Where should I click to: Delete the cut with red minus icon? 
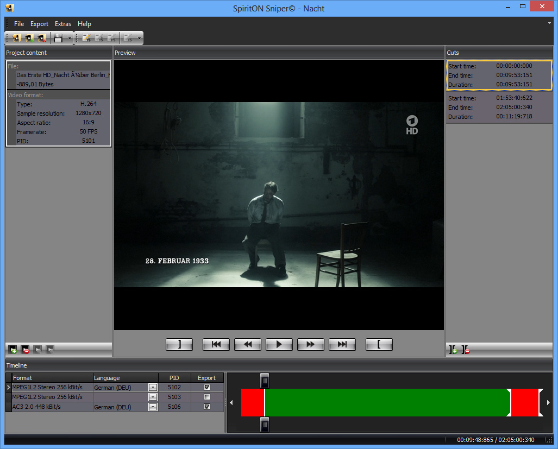click(x=466, y=350)
